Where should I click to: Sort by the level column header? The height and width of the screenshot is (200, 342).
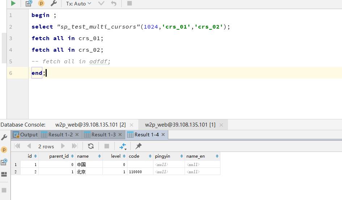[115, 156]
